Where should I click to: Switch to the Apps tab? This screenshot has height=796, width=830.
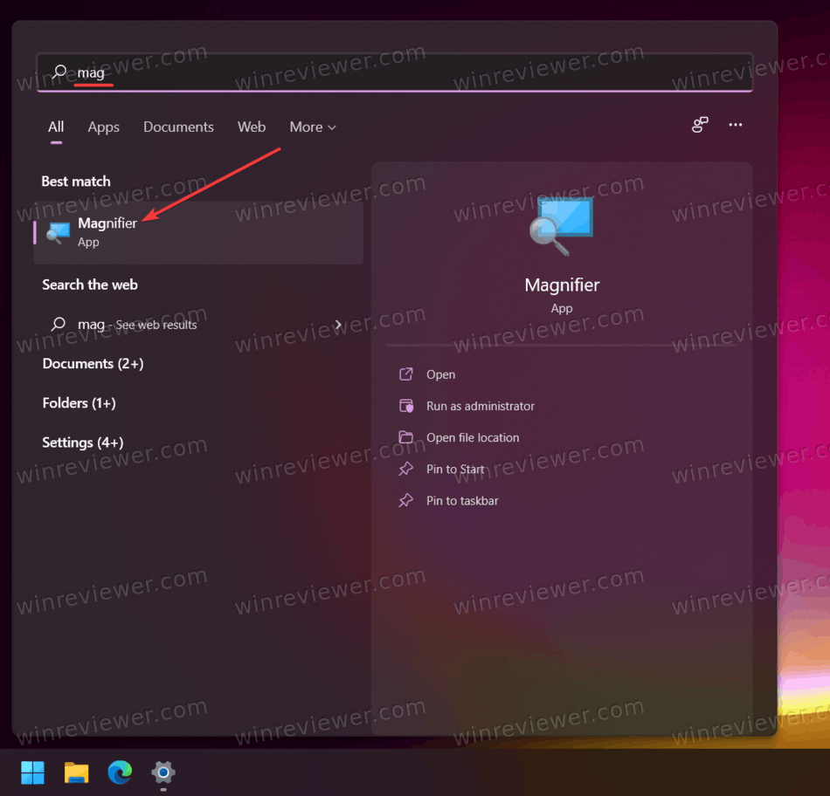click(103, 127)
